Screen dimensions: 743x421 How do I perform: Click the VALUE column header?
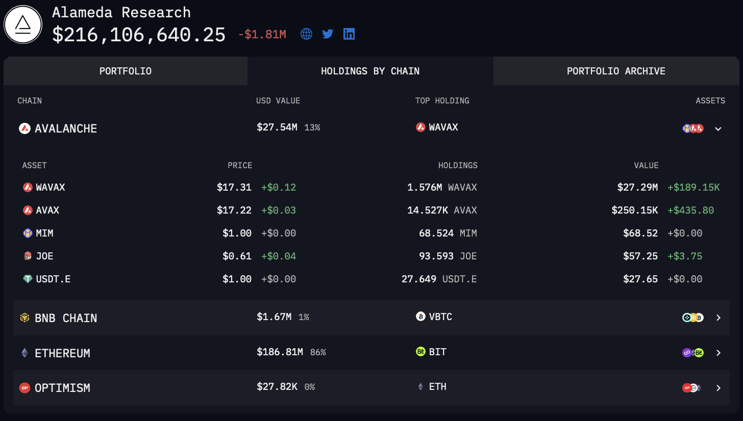pos(646,165)
